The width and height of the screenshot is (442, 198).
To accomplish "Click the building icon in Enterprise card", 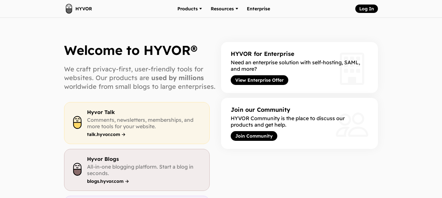I will [352, 69].
